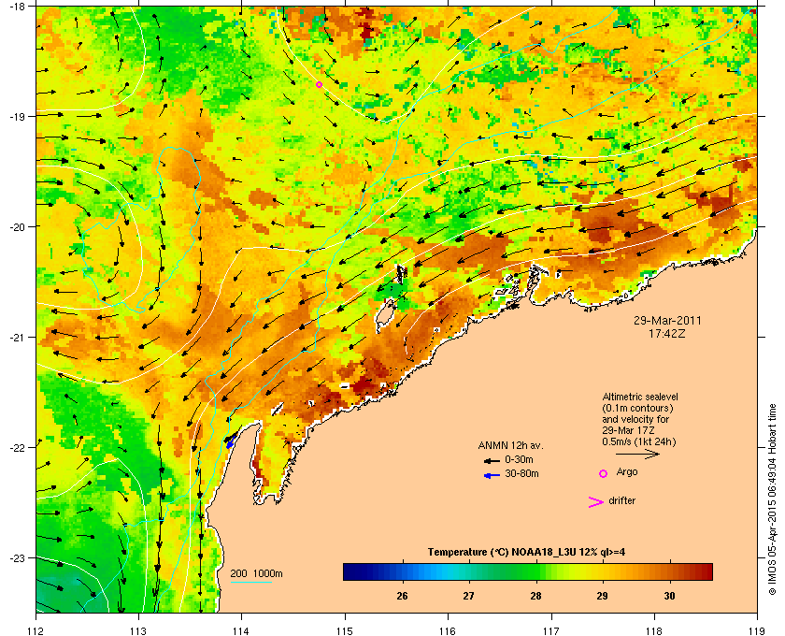Click the 29-Mar 17Z caption text

click(x=628, y=430)
